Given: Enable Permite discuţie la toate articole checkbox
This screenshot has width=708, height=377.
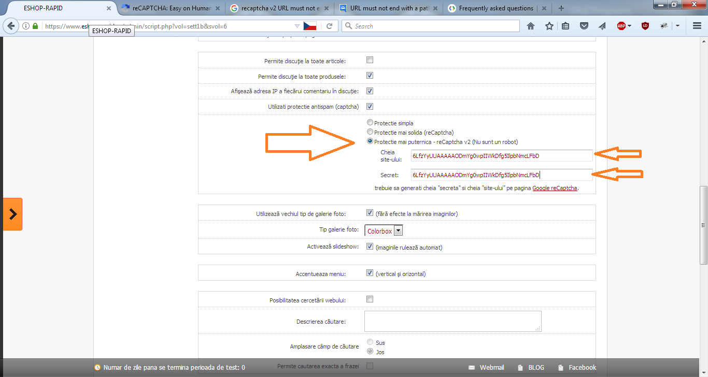Looking at the screenshot, I should (370, 60).
